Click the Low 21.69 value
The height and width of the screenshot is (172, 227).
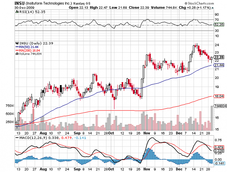click(118, 8)
